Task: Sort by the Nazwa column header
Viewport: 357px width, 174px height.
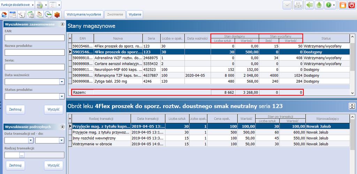Action: 118,38
